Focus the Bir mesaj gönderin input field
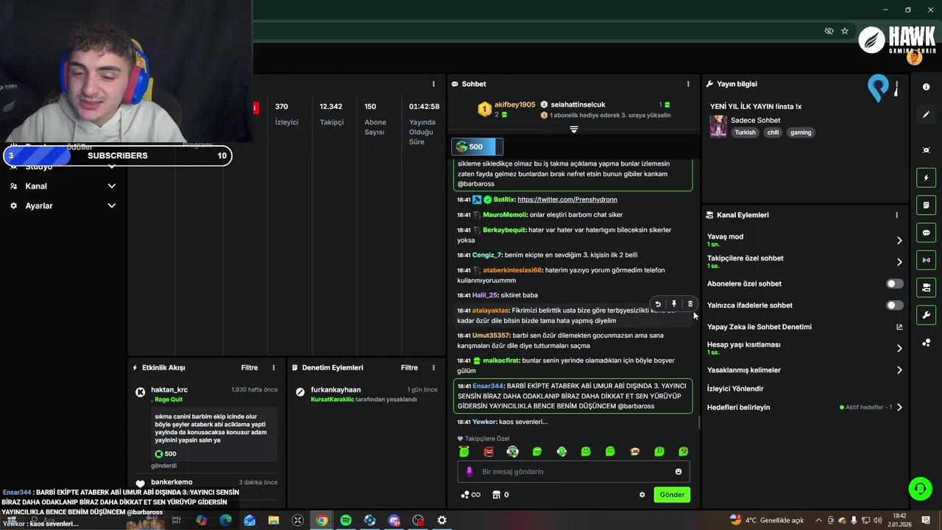This screenshot has width=942, height=530. pyautogui.click(x=573, y=472)
